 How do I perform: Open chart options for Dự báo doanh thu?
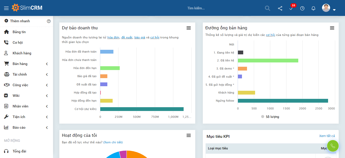tap(189, 28)
